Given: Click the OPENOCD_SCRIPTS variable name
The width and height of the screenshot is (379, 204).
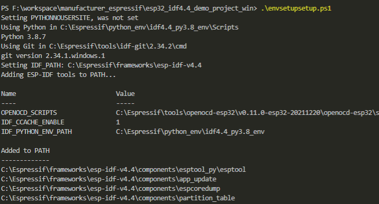Looking at the screenshot, I should (29, 113).
